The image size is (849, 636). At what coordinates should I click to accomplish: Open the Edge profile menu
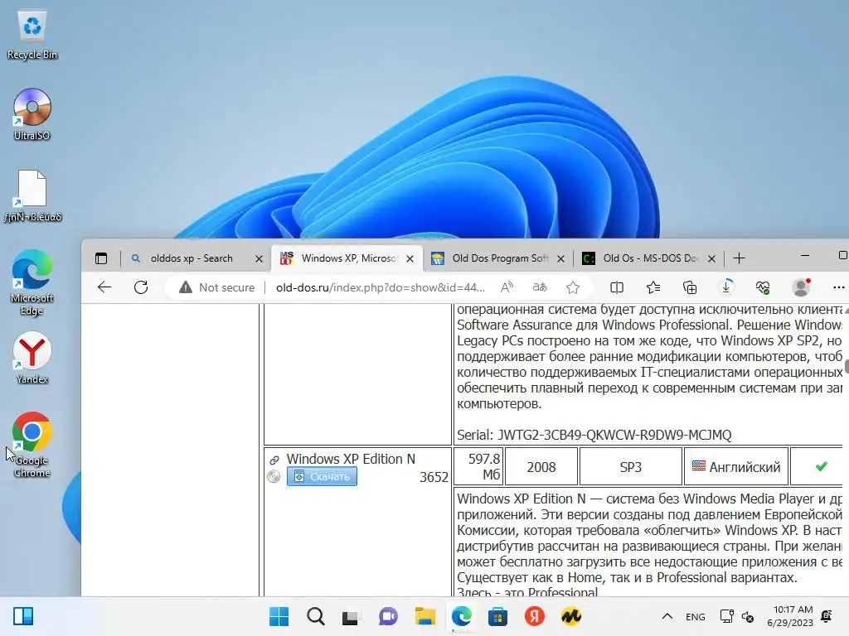(x=801, y=287)
